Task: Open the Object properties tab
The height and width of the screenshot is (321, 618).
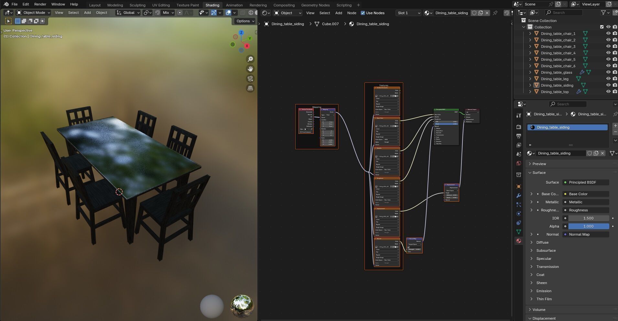Action: pos(519,187)
